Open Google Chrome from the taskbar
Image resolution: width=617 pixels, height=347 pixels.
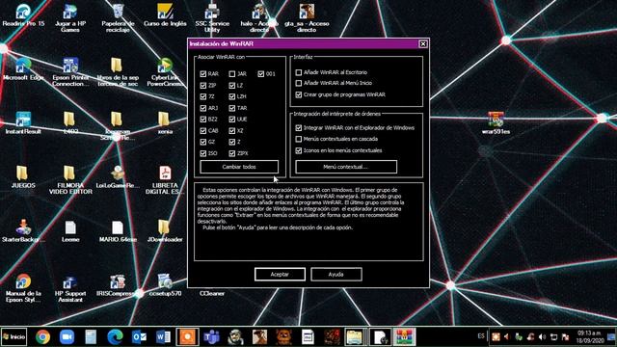point(42,336)
